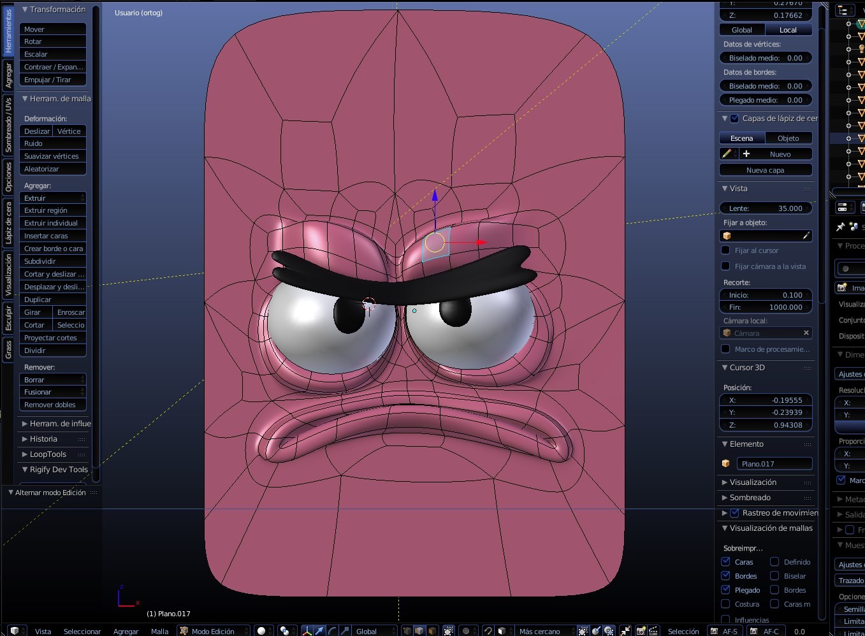Uncheck the Caras overlay checkbox
This screenshot has width=865, height=636.
pos(725,561)
